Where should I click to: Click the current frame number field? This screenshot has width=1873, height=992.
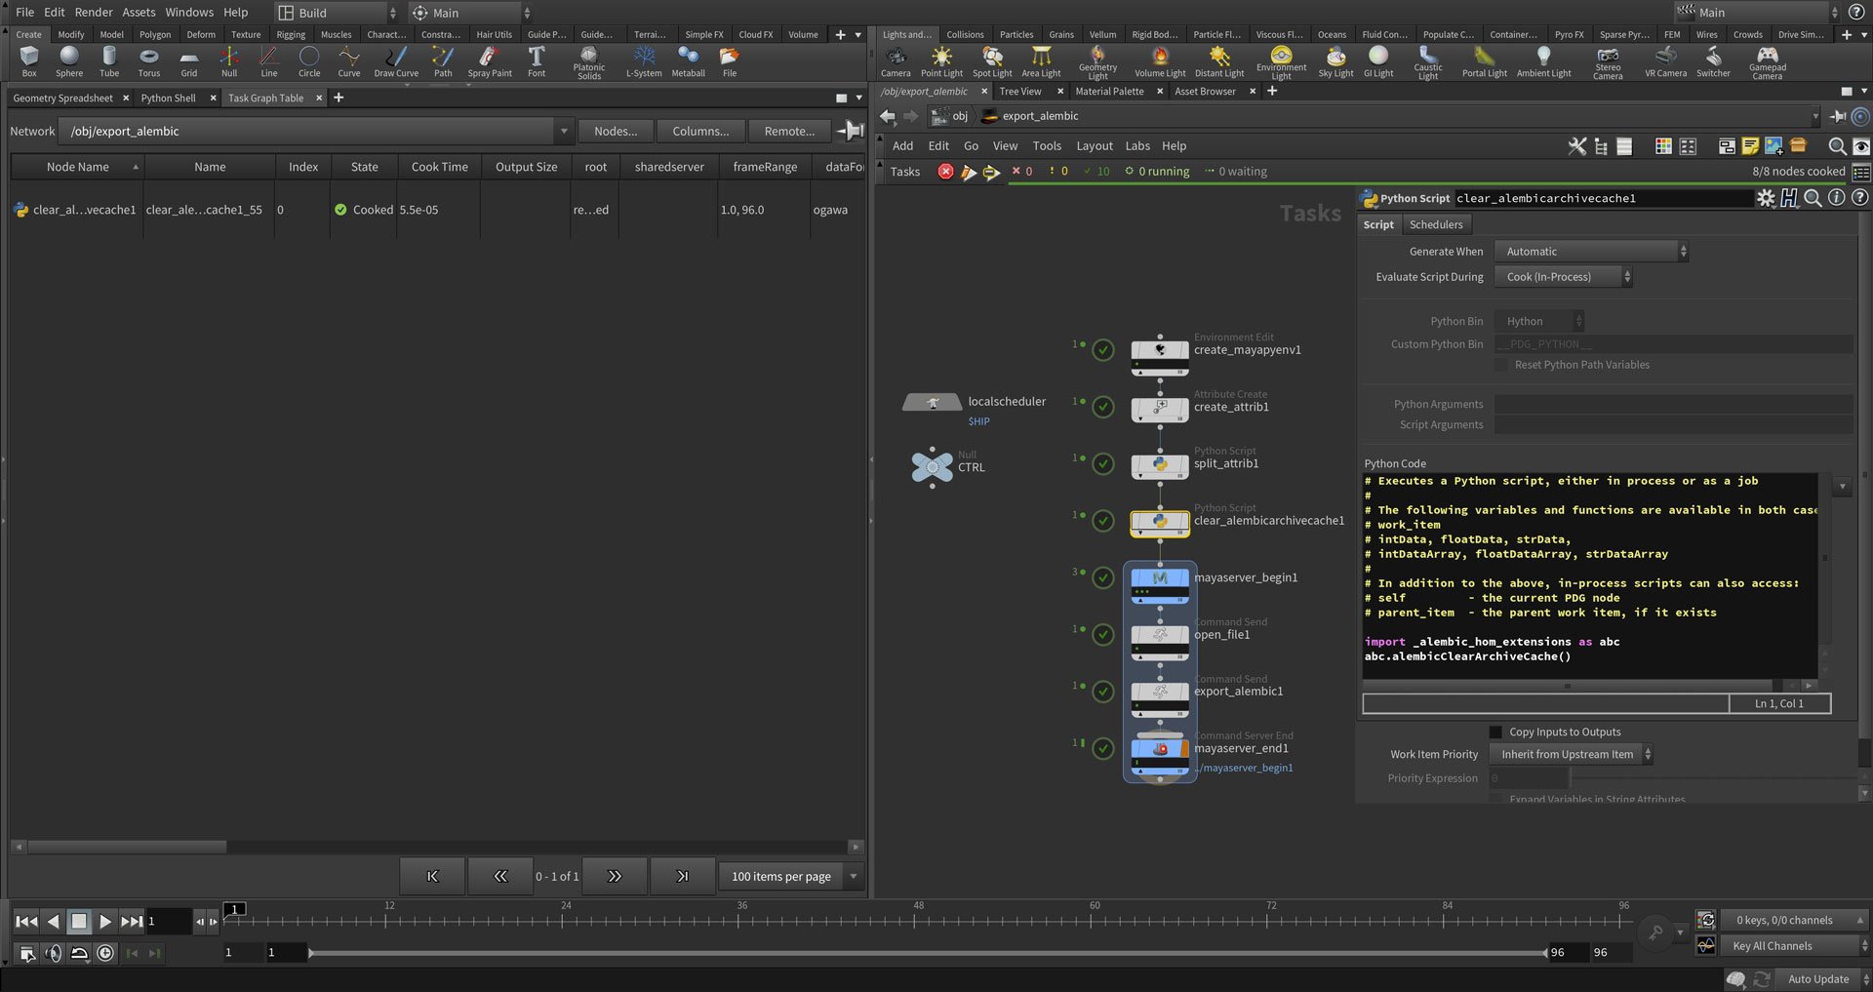[168, 921]
